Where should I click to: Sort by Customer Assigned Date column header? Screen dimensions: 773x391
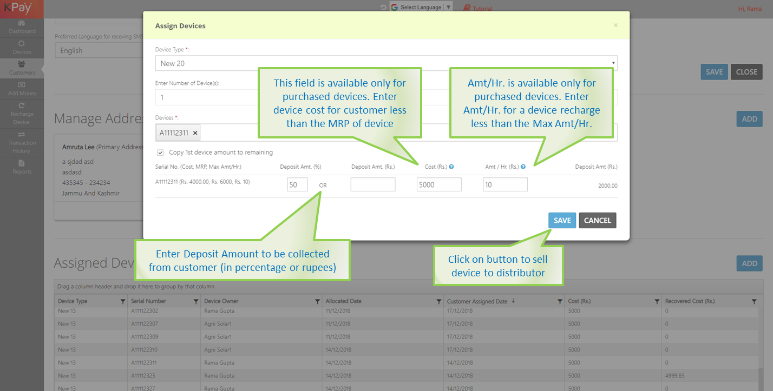(x=477, y=301)
